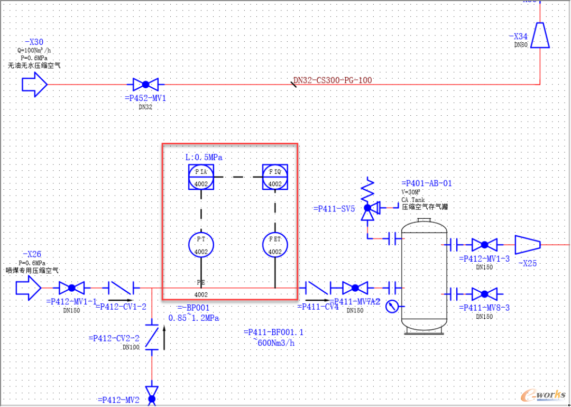
Task: Click the PE 4002 element label
Action: pos(201,288)
